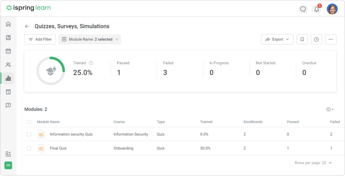The height and width of the screenshot is (176, 345).
Task: Sort by Course column header
Action: 119,122
